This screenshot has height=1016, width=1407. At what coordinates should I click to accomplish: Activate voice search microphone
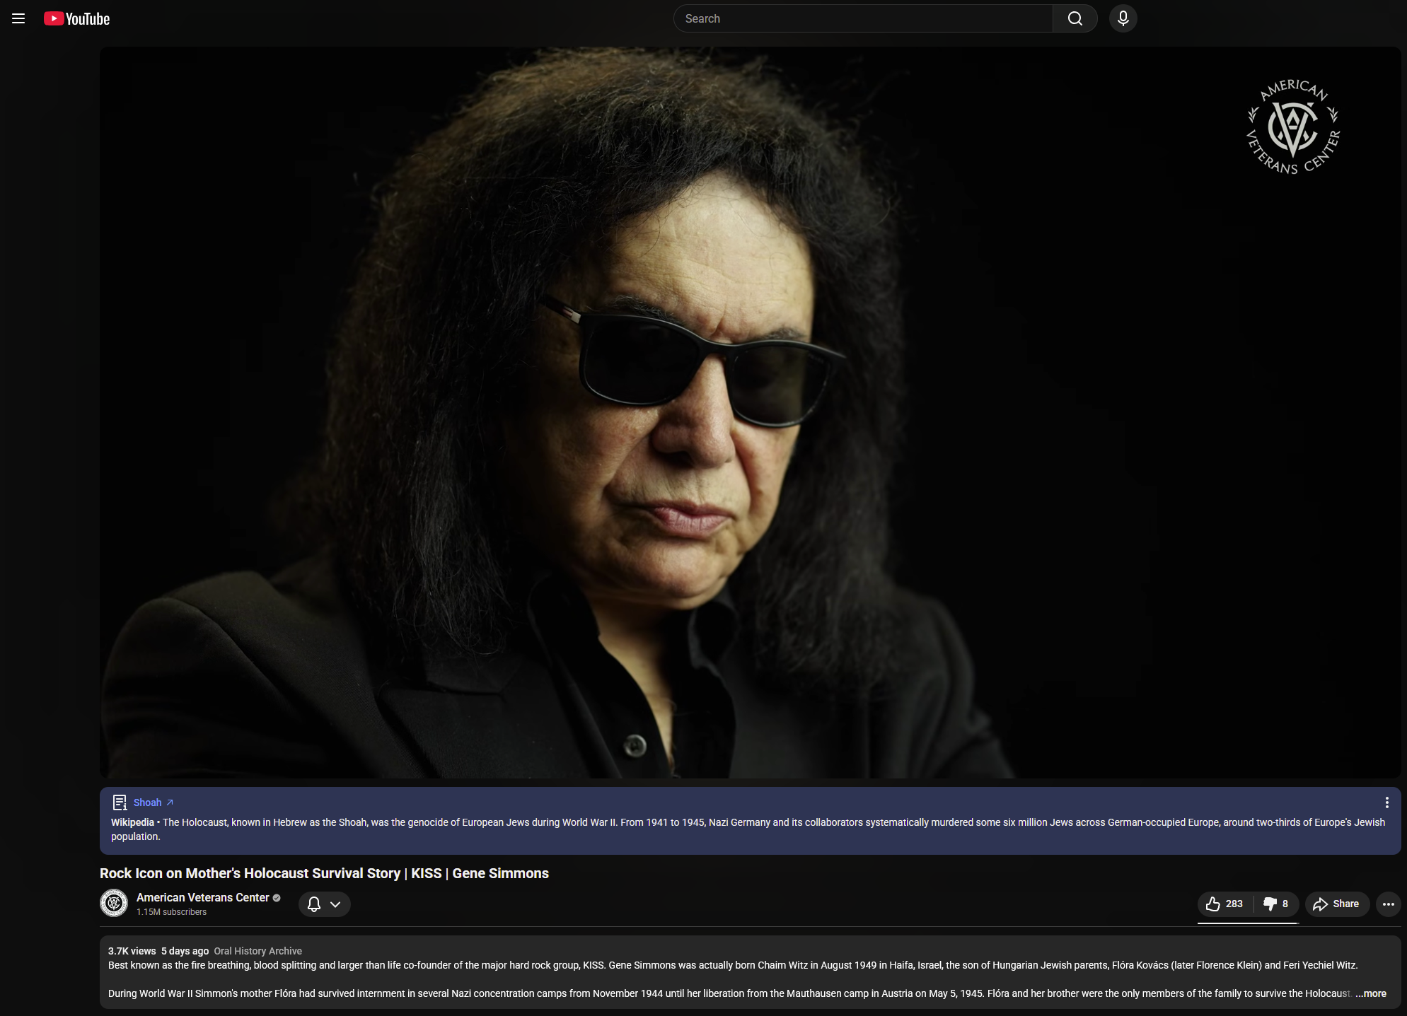pos(1123,19)
